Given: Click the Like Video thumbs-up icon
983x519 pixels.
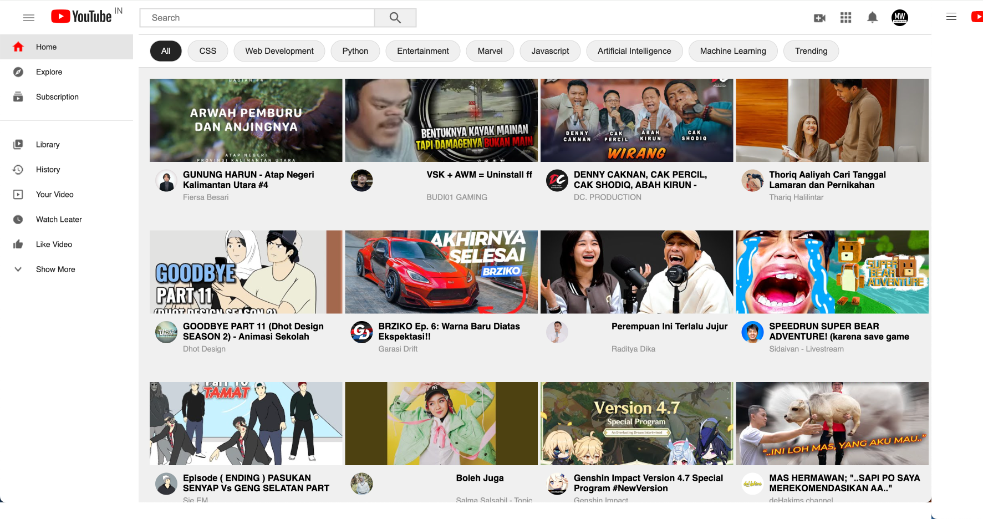Looking at the screenshot, I should click(18, 245).
